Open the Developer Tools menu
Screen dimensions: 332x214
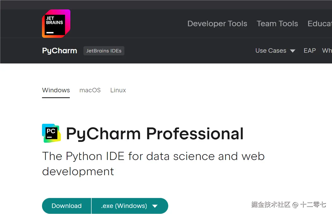(x=217, y=24)
